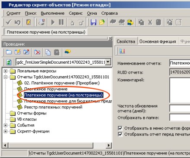Click tree horizontal scrollbar left arrow

(5, 146)
